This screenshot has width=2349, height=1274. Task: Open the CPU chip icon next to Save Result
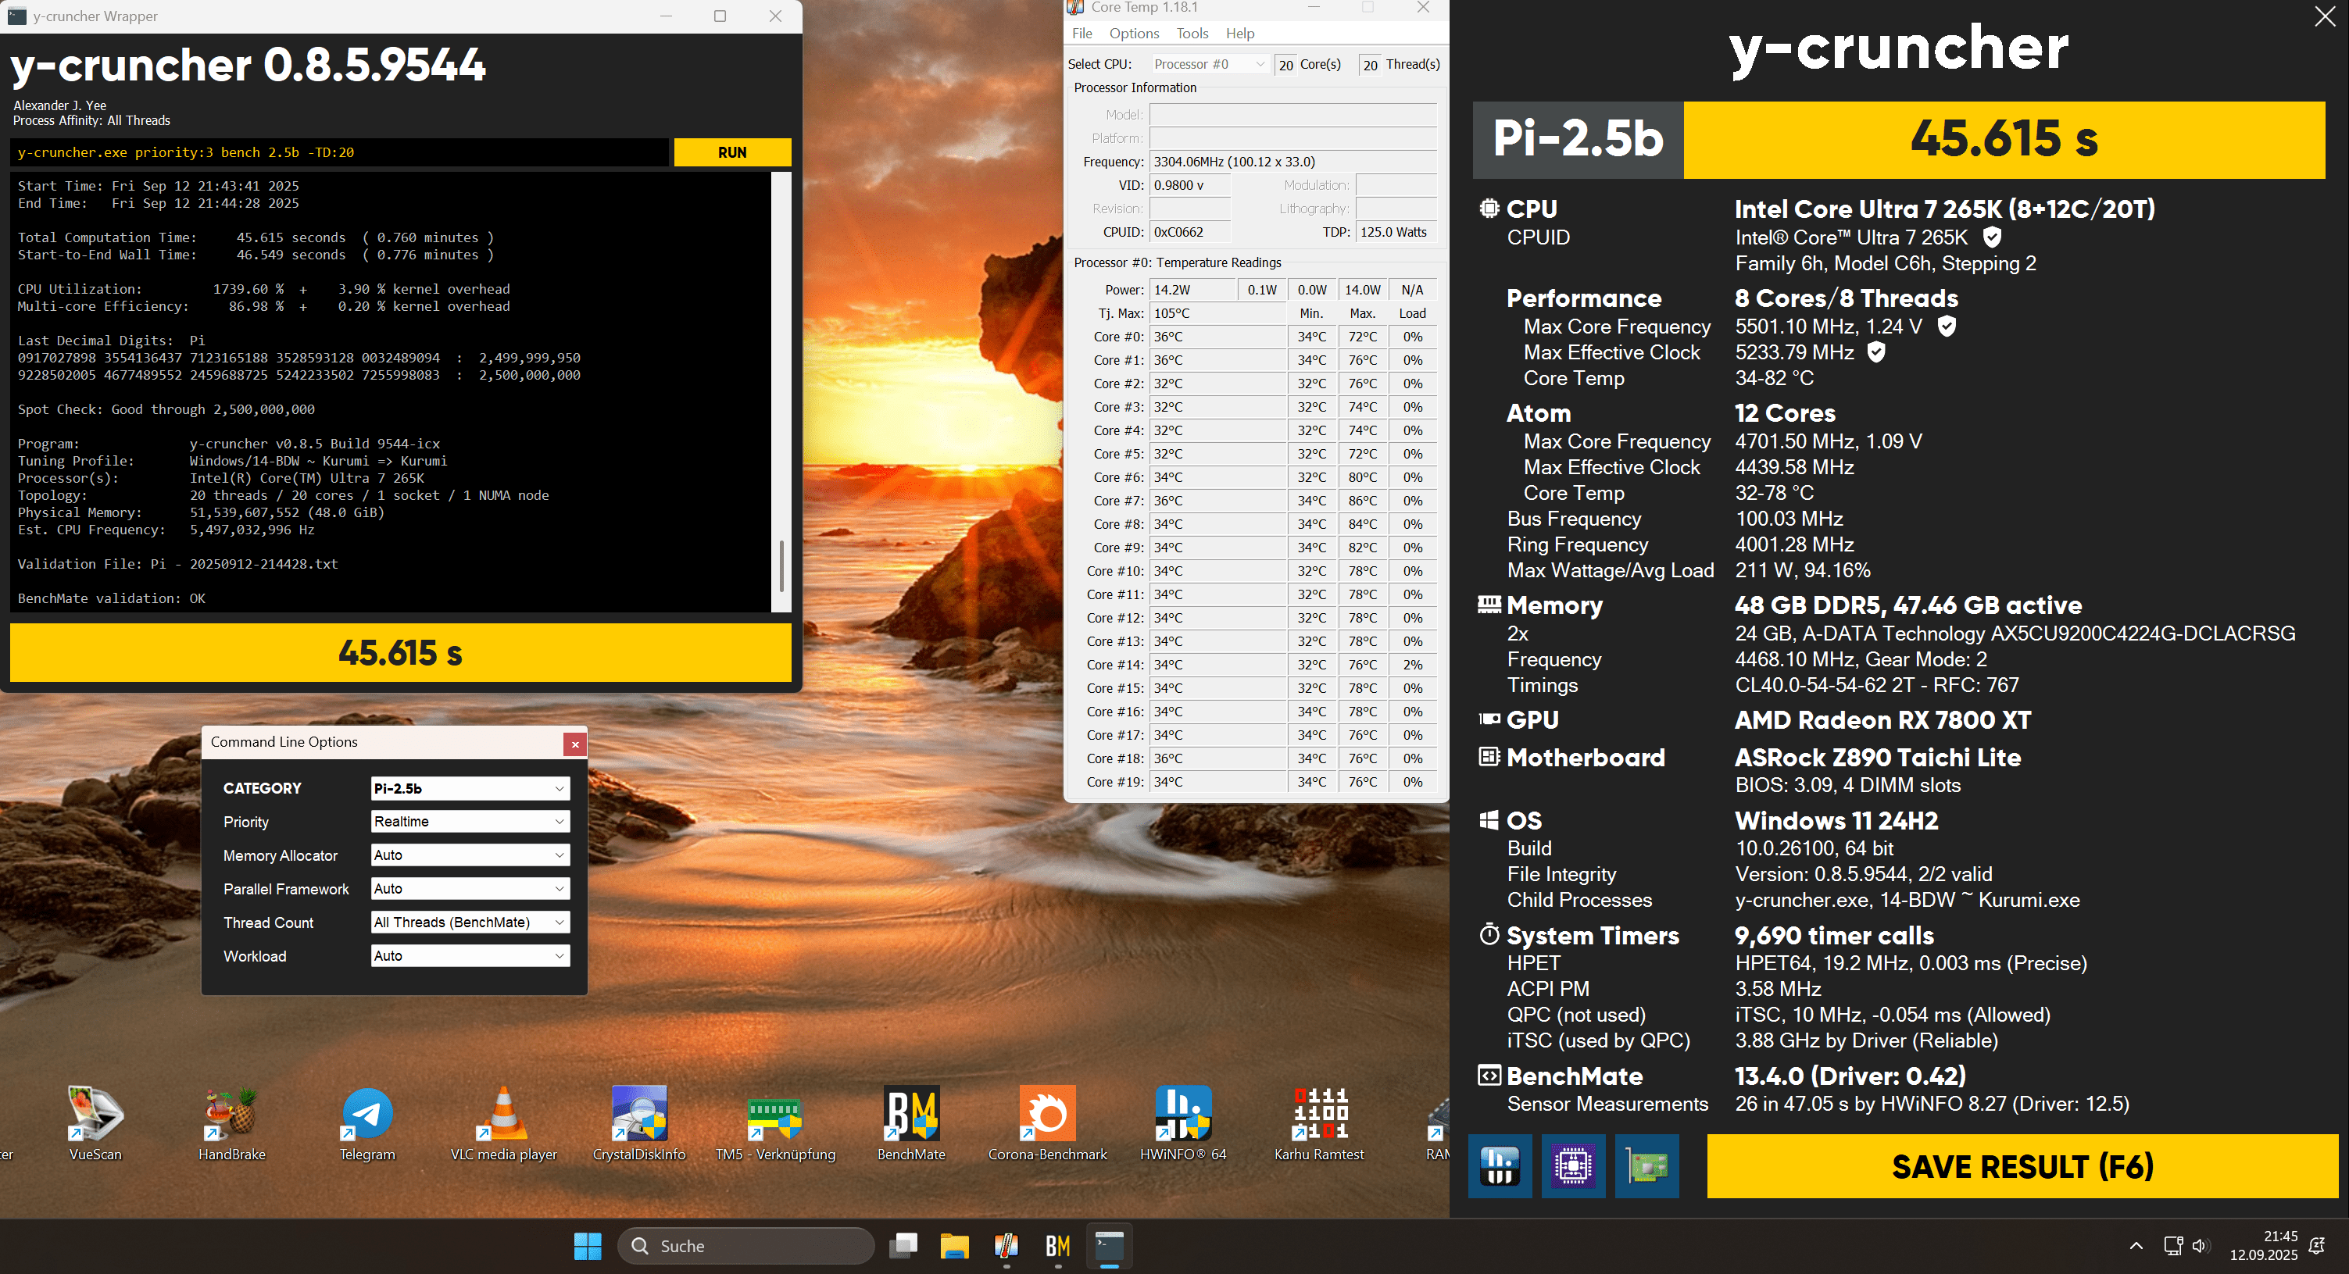[x=1573, y=1165]
